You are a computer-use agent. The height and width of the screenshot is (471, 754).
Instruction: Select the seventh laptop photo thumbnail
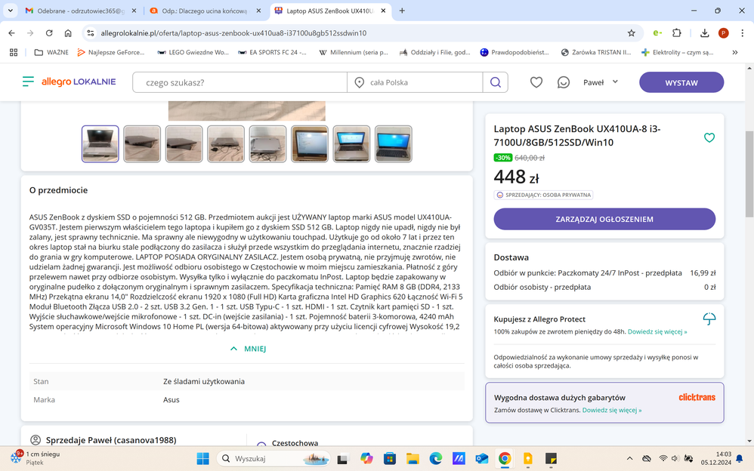pyautogui.click(x=351, y=143)
